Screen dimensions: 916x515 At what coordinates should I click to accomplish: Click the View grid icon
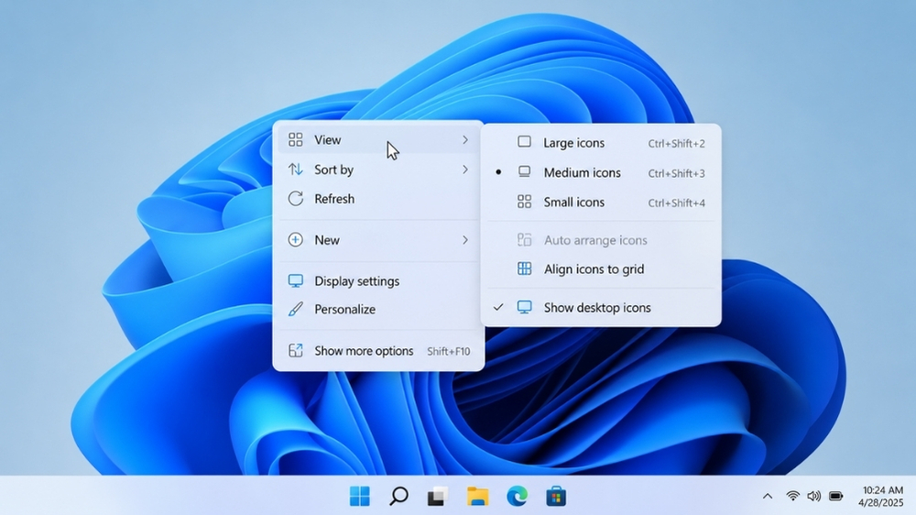pos(296,139)
